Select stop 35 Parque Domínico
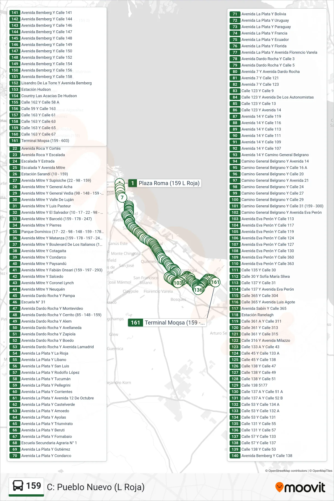This screenshot has height=501, width=334. [x=57, y=232]
